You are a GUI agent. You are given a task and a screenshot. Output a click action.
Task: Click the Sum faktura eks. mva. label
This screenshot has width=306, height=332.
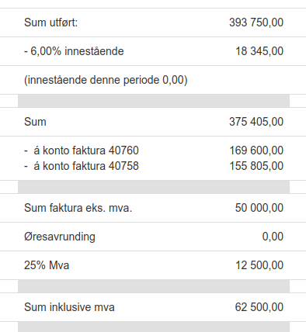coord(78,208)
